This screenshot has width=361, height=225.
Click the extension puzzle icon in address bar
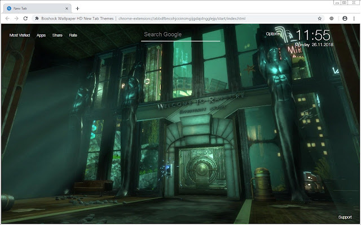(37, 19)
